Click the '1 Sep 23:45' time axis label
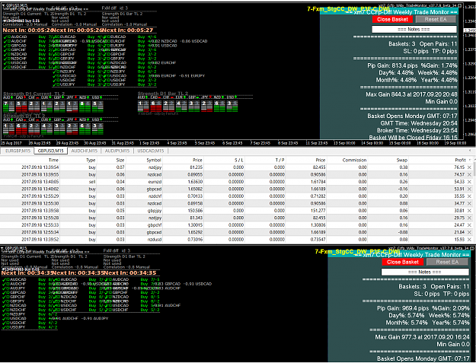 [x=149, y=143]
